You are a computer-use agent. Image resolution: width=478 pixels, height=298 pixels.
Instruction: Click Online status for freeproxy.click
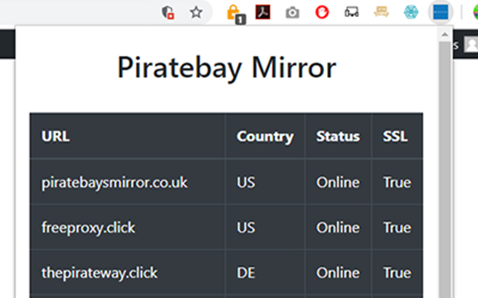click(x=338, y=227)
